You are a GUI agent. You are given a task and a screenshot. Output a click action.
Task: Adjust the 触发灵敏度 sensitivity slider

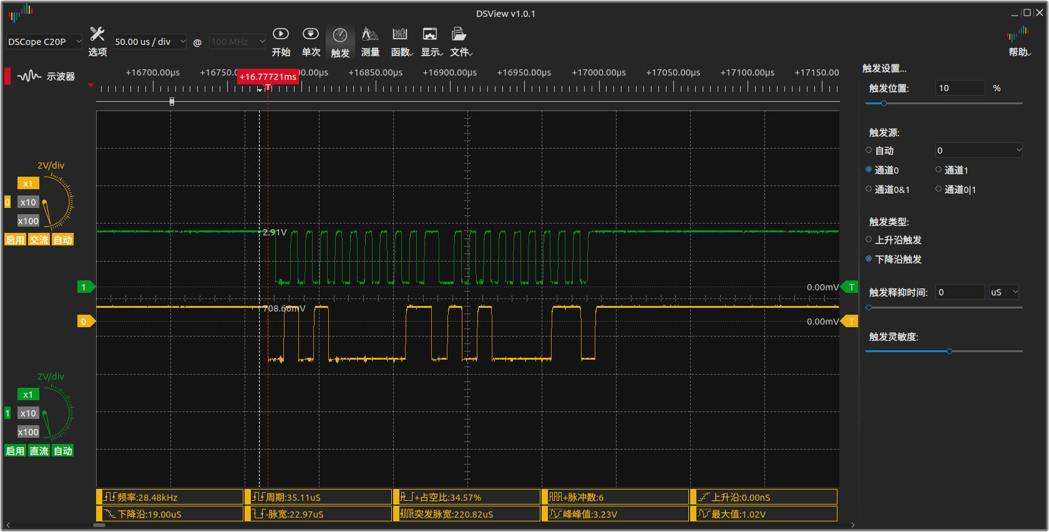click(944, 352)
